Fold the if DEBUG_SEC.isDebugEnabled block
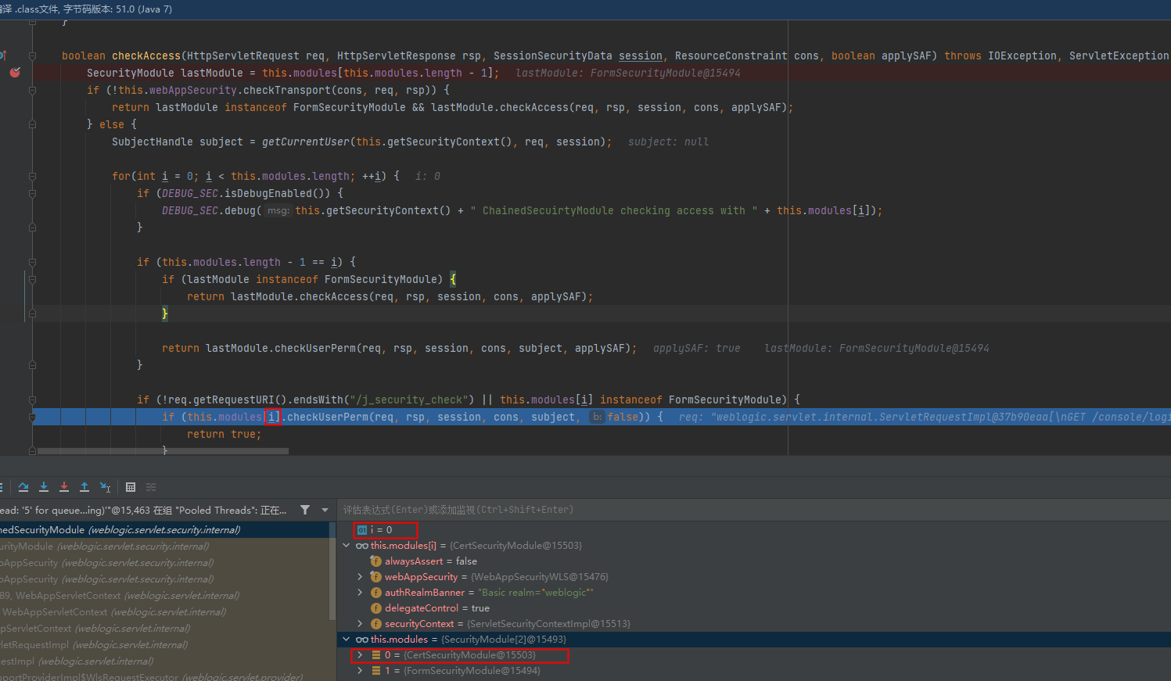1171x681 pixels. click(32, 193)
